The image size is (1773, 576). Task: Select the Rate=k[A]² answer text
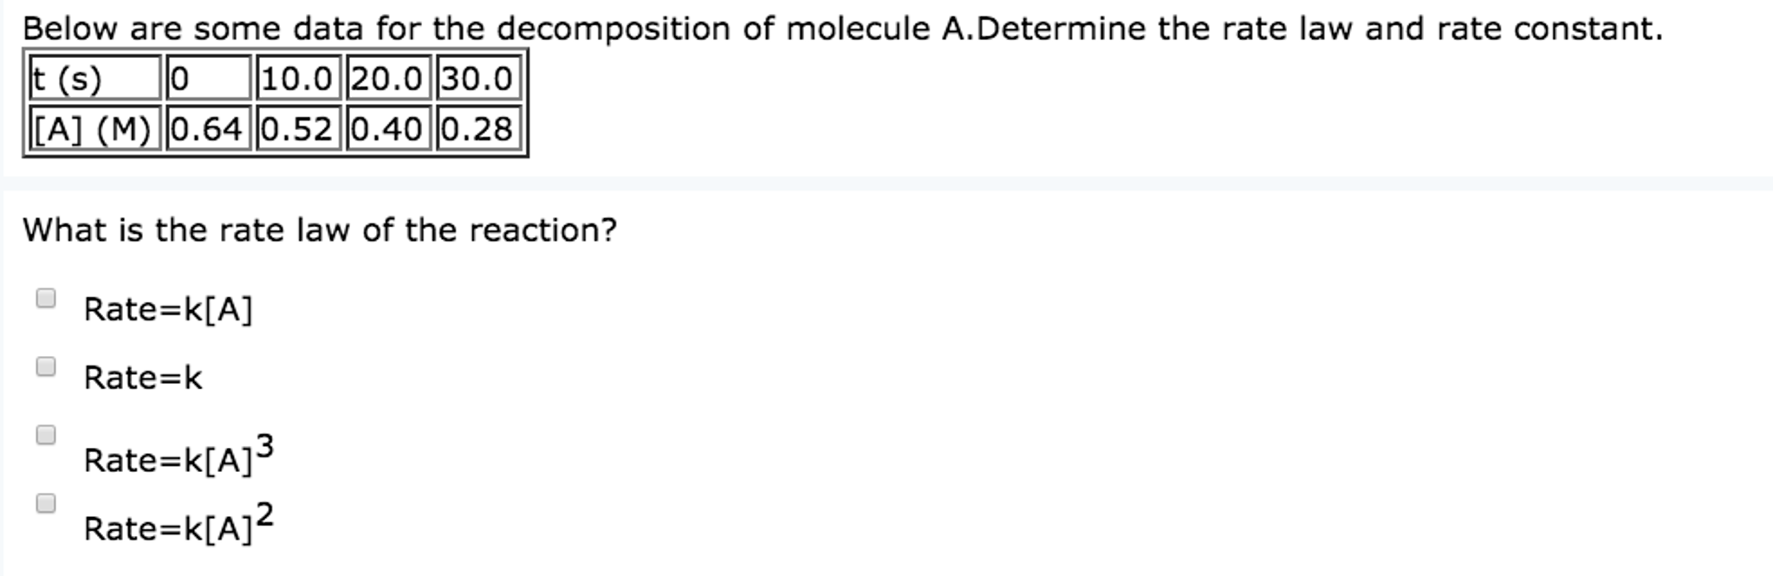(x=173, y=527)
